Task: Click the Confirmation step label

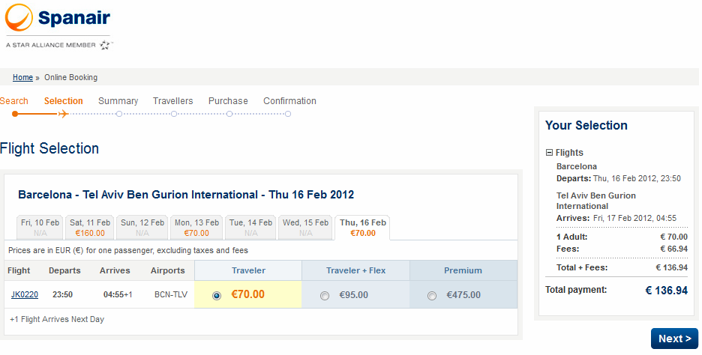Action: click(289, 101)
